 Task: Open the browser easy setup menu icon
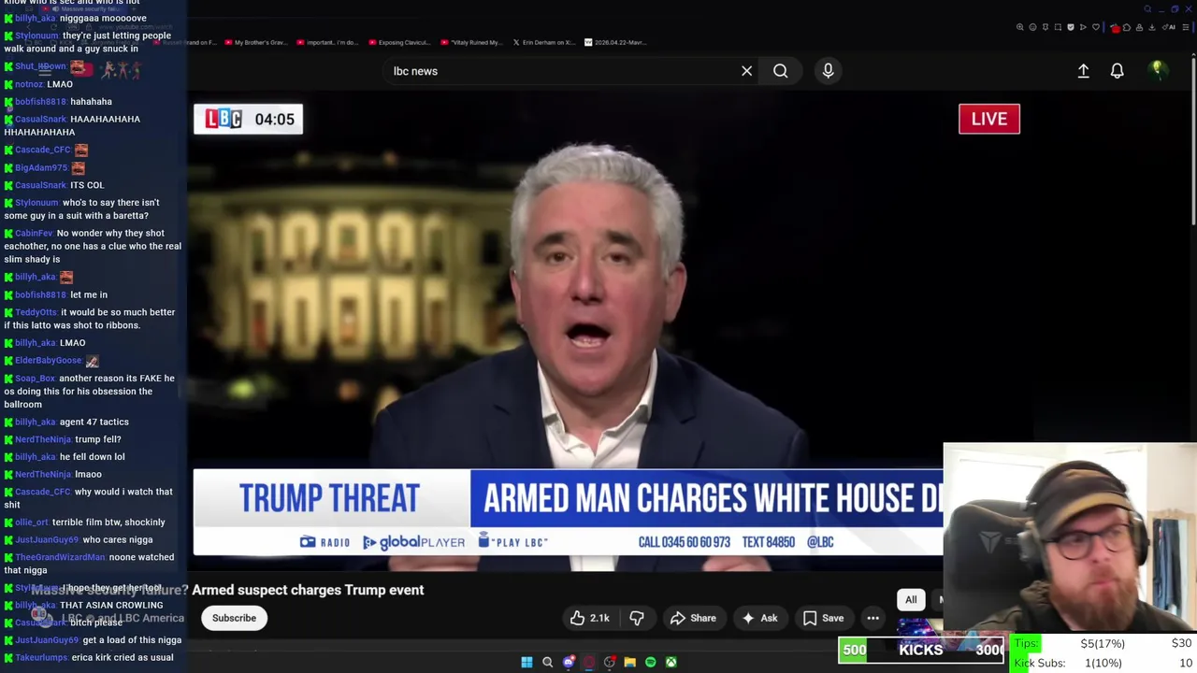coord(1185,27)
